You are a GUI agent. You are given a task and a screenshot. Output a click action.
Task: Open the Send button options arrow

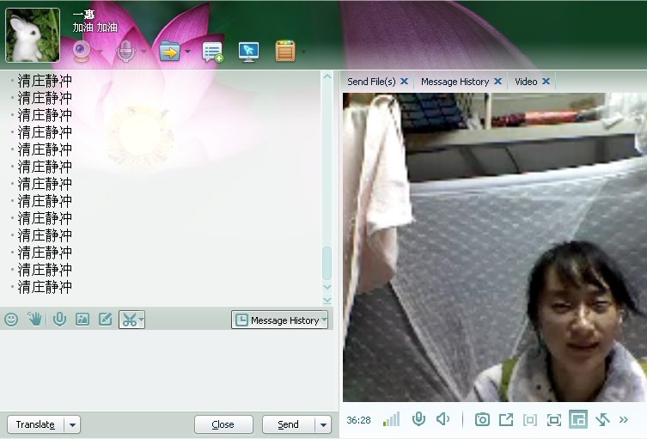coord(323,424)
